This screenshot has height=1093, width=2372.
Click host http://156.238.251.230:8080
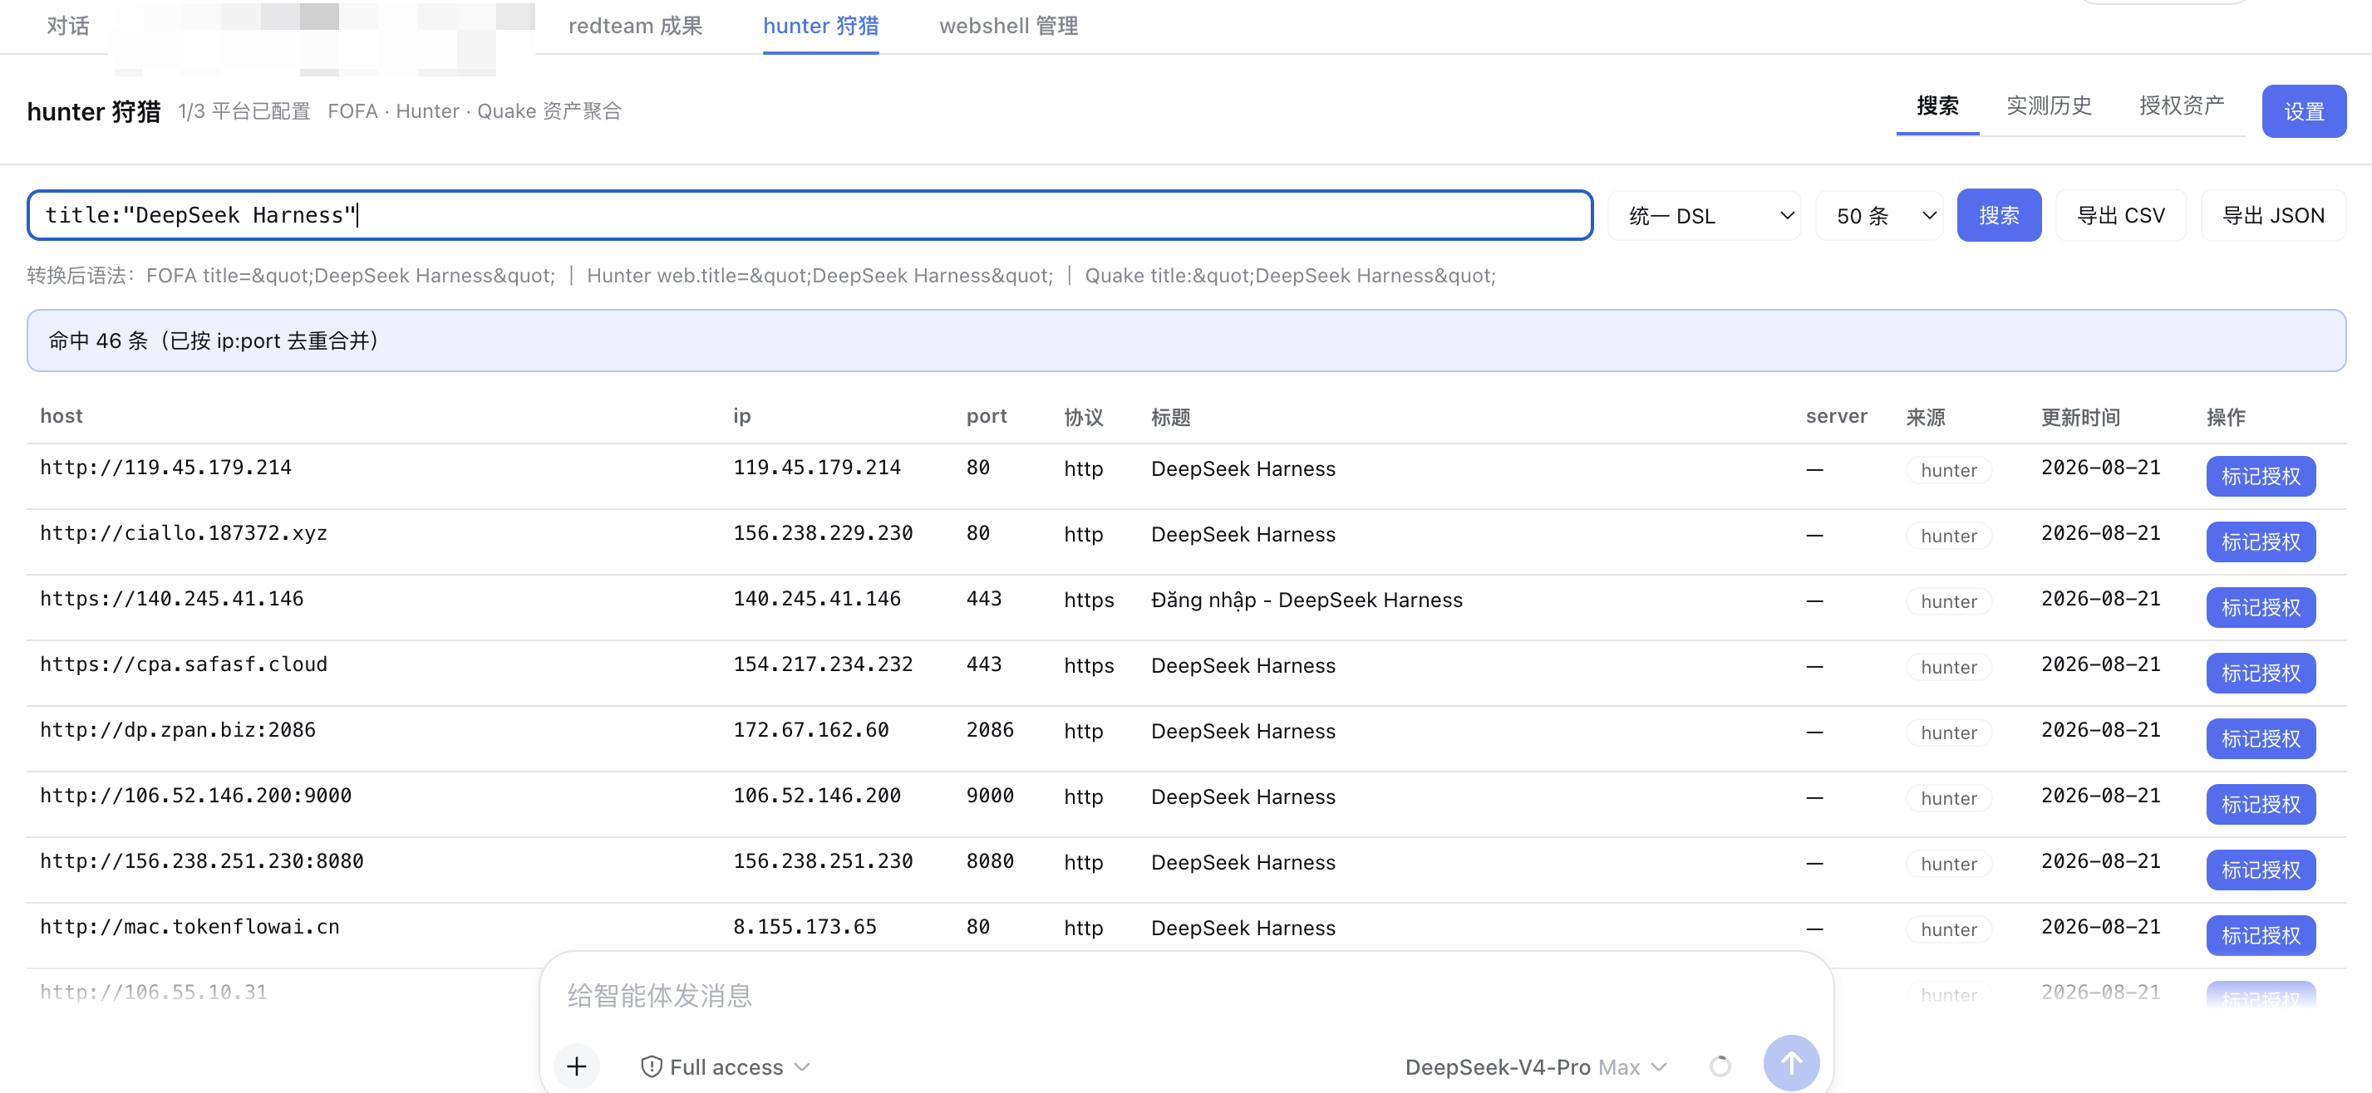pyautogui.click(x=202, y=861)
